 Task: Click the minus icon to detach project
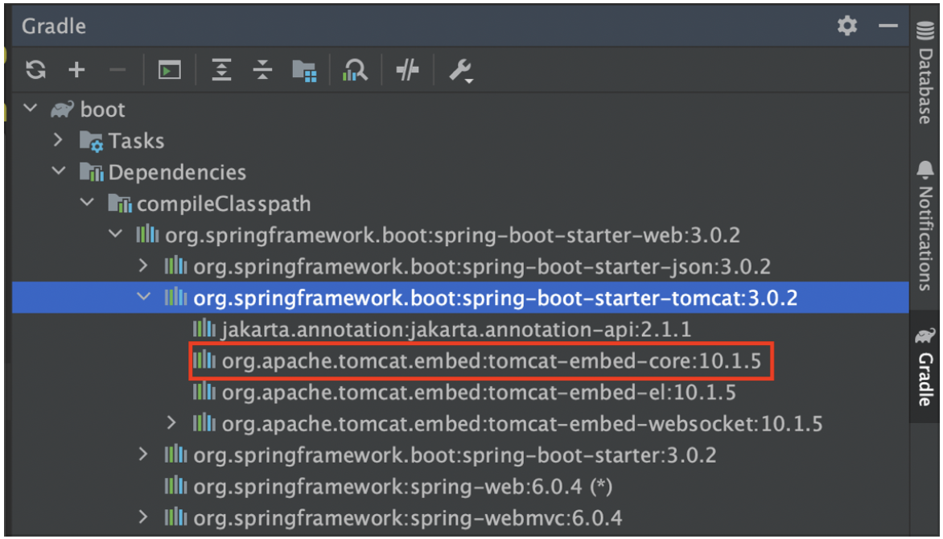click(117, 70)
